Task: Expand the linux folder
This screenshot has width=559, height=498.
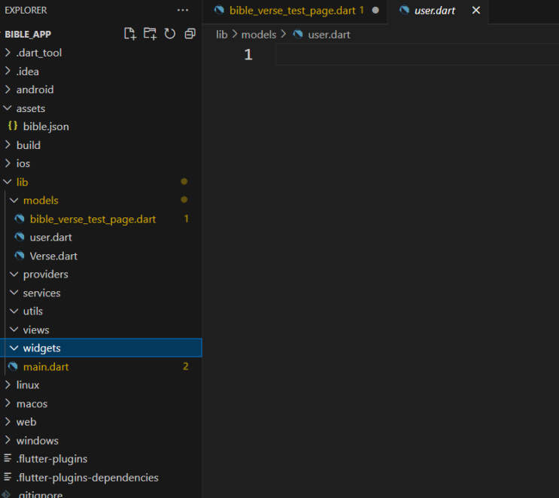Action: click(102, 385)
